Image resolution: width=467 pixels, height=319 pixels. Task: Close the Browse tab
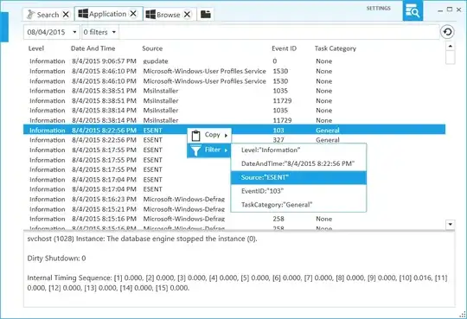pyautogui.click(x=187, y=15)
